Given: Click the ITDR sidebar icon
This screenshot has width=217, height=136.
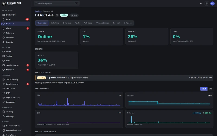Looking at the screenshot, I should (x=4, y=93).
